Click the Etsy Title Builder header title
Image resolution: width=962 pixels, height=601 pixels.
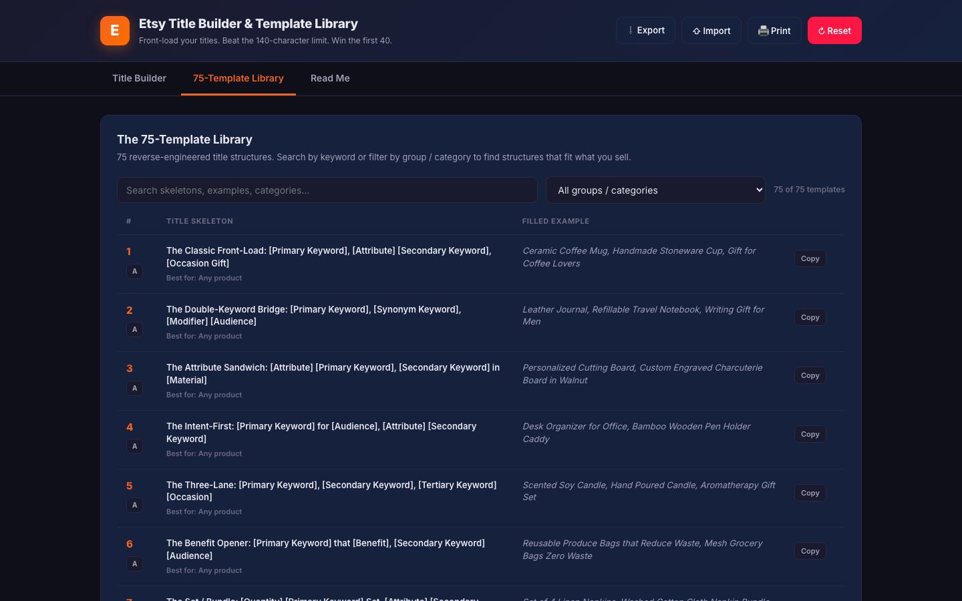pyautogui.click(x=249, y=23)
